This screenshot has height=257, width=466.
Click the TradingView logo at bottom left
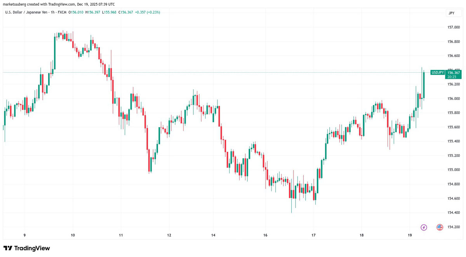pyautogui.click(x=27, y=248)
